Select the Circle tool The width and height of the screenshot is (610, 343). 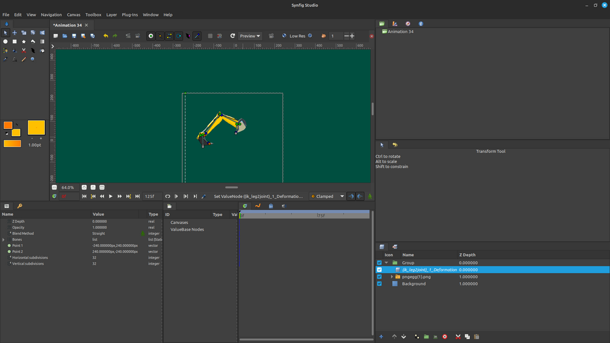click(x=5, y=42)
